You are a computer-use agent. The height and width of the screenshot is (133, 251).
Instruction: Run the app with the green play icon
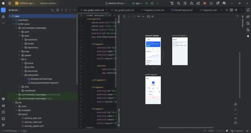147,3
